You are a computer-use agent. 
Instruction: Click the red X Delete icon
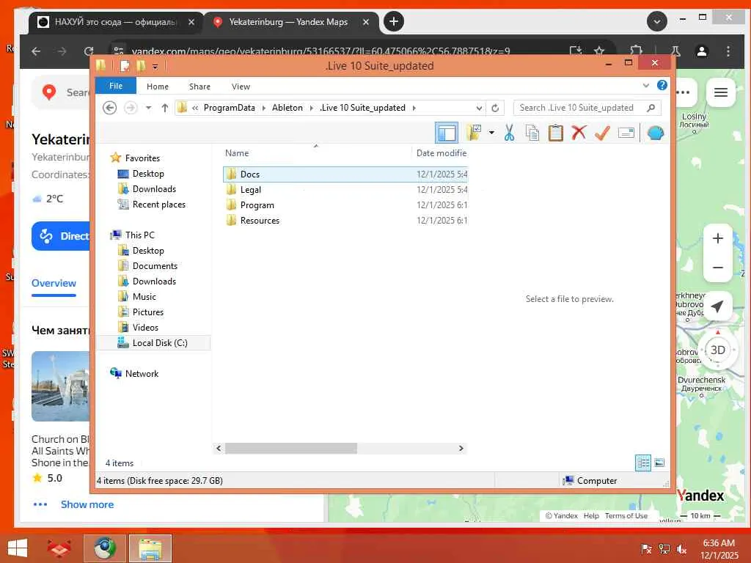tap(579, 132)
